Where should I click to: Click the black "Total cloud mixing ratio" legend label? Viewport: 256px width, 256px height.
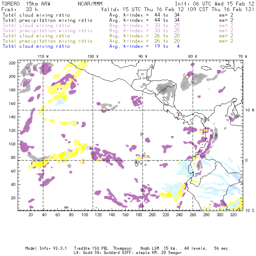(x=36, y=15)
